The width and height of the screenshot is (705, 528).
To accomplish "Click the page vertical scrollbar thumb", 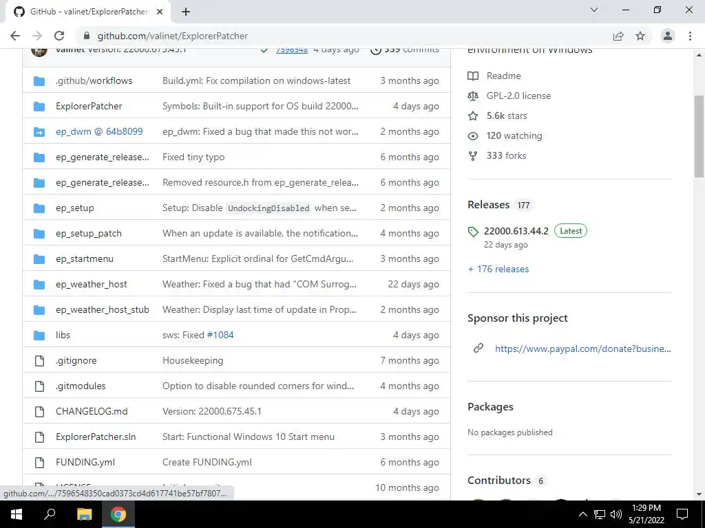I will pyautogui.click(x=699, y=136).
